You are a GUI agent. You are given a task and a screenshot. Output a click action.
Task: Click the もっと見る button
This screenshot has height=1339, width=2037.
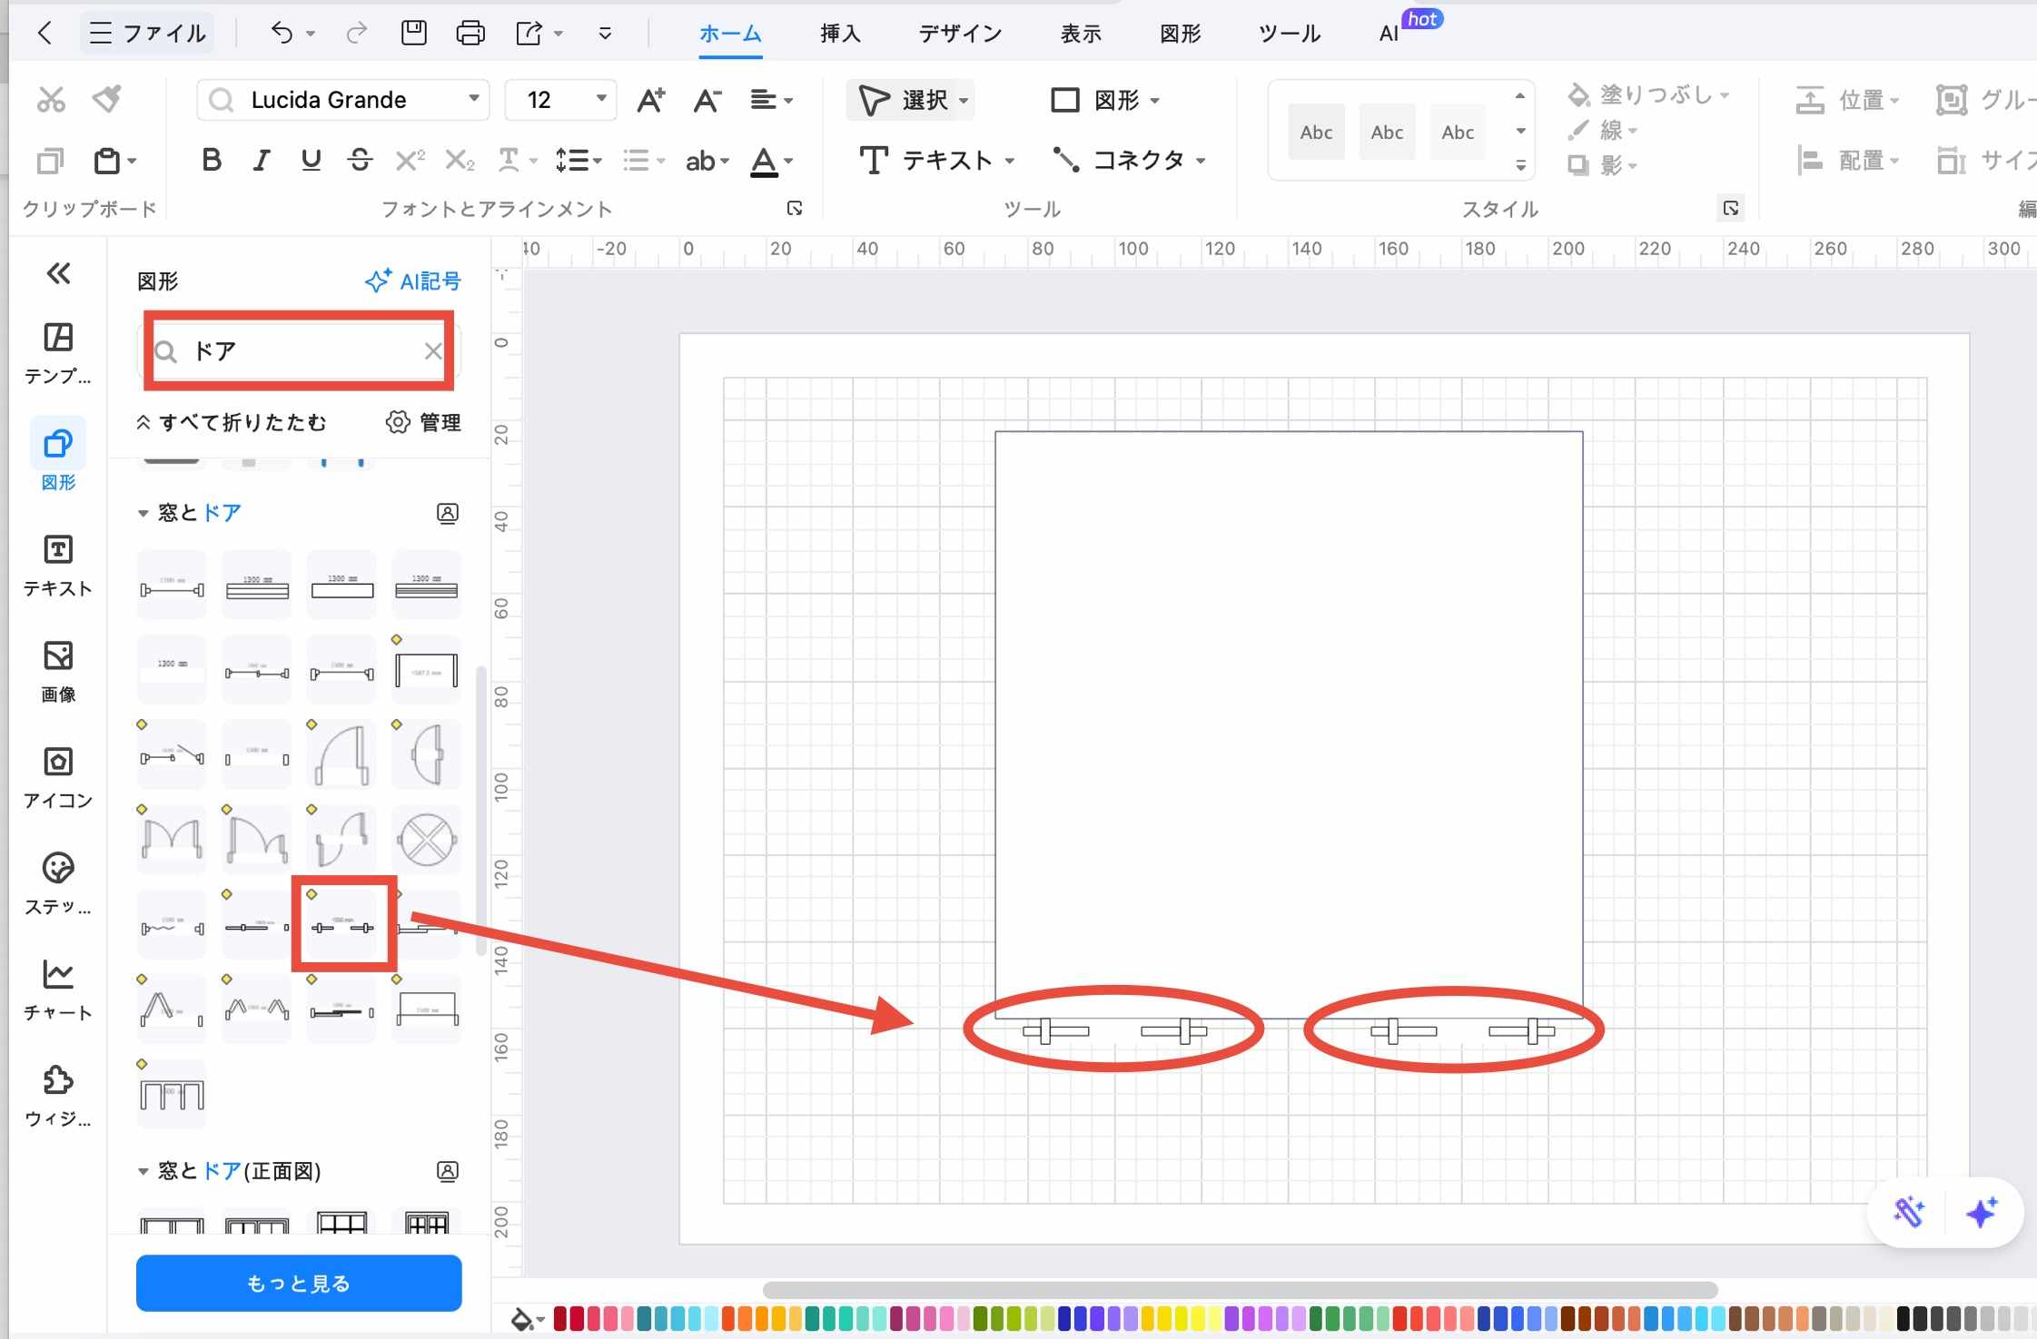pos(299,1283)
